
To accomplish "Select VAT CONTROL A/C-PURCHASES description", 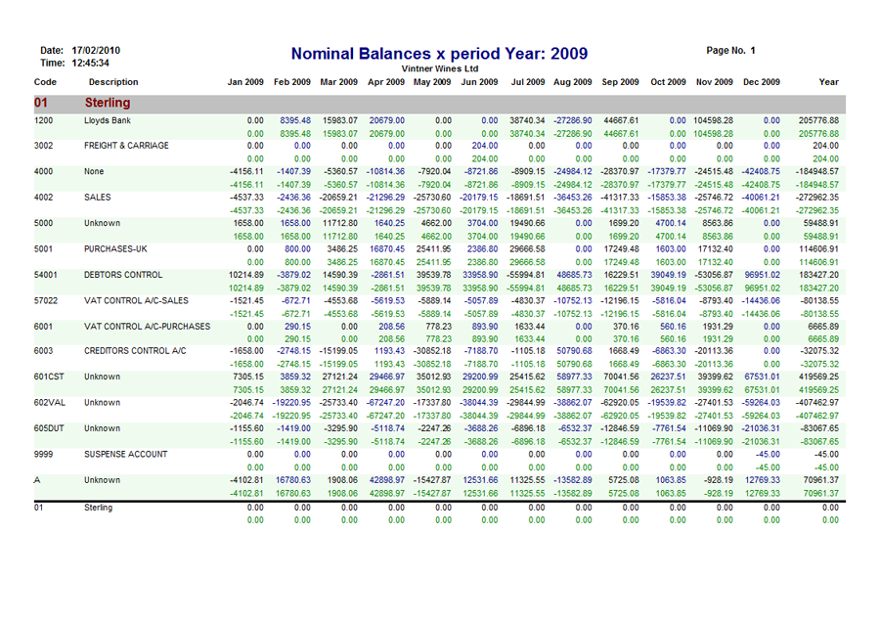I will [x=147, y=327].
